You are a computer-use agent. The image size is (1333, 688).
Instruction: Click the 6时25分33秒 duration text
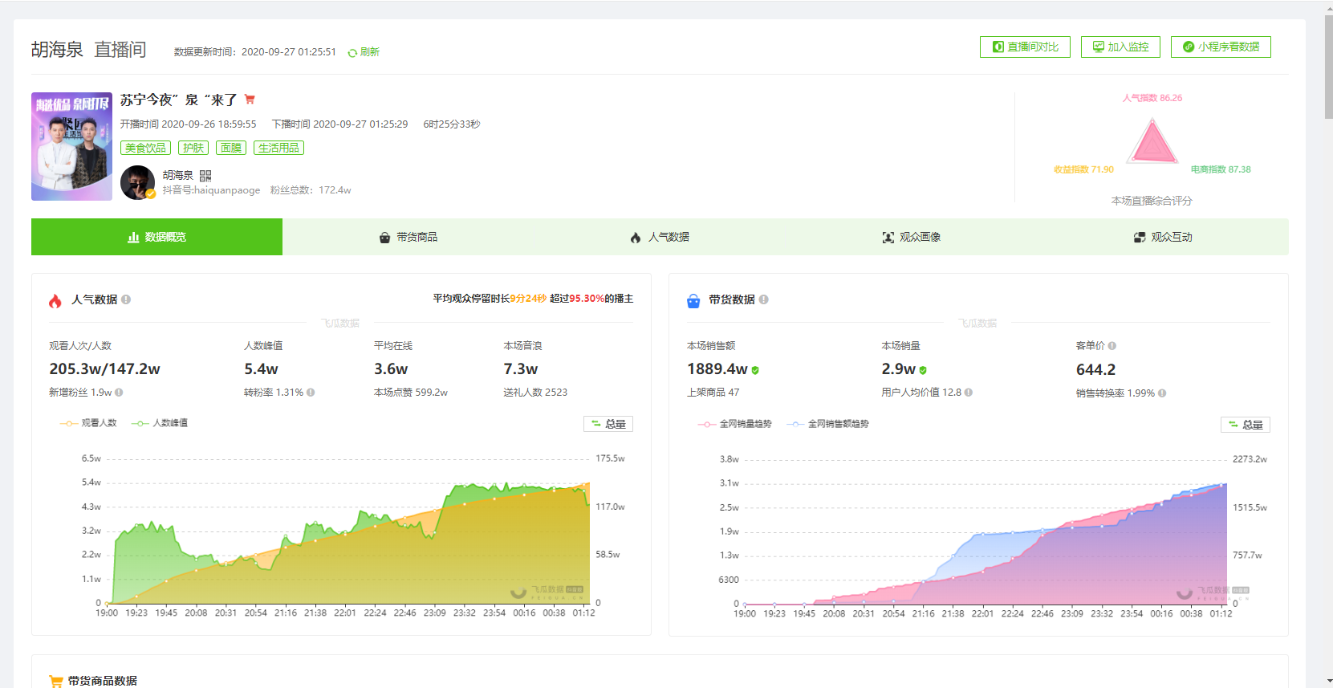click(452, 124)
